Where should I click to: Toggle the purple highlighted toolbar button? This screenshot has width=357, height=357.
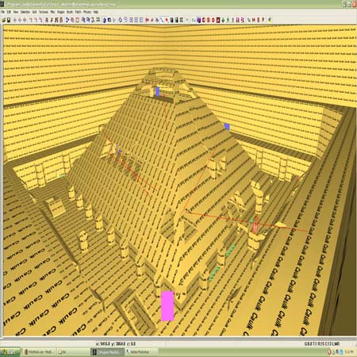tap(198, 20)
